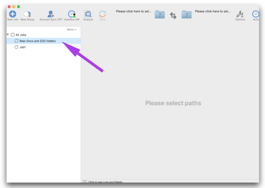
Task: Click the AutoRun ON clock icon
Action: click(x=72, y=14)
